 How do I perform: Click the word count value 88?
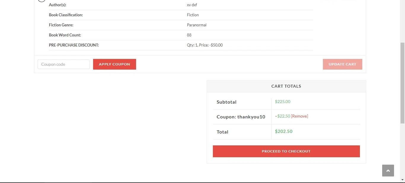pyautogui.click(x=189, y=35)
